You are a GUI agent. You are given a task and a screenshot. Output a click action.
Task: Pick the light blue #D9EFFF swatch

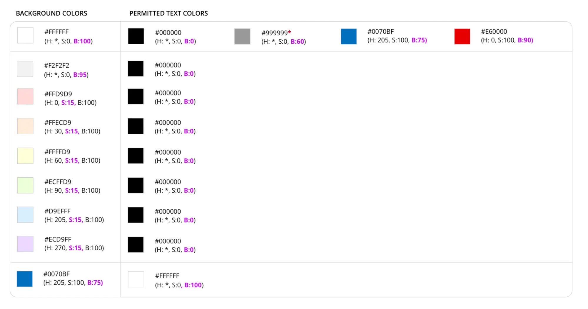click(25, 215)
